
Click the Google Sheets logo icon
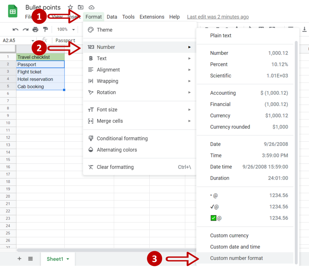pyautogui.click(x=13, y=11)
